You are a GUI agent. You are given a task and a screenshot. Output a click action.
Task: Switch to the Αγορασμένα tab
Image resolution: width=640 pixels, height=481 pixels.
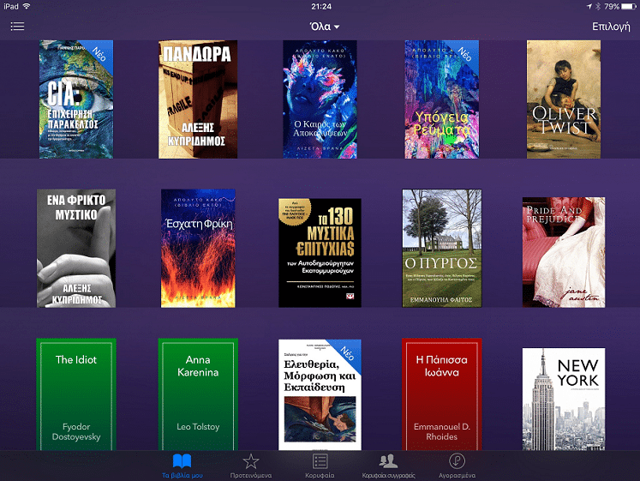pos(457,466)
